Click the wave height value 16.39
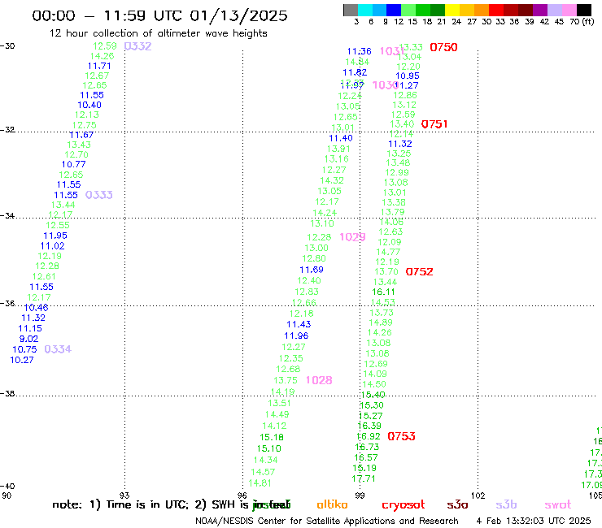This screenshot has height=528, width=602. [369, 426]
